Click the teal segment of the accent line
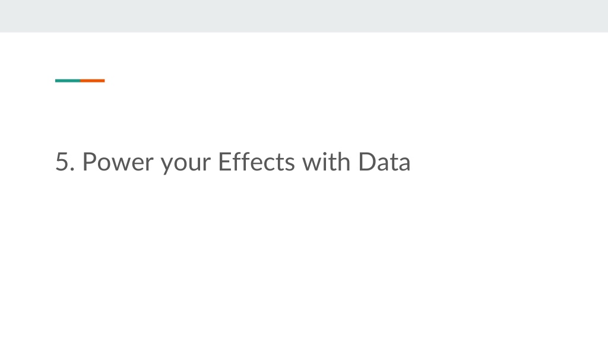Screen dimensions: 608x342 tap(68, 81)
